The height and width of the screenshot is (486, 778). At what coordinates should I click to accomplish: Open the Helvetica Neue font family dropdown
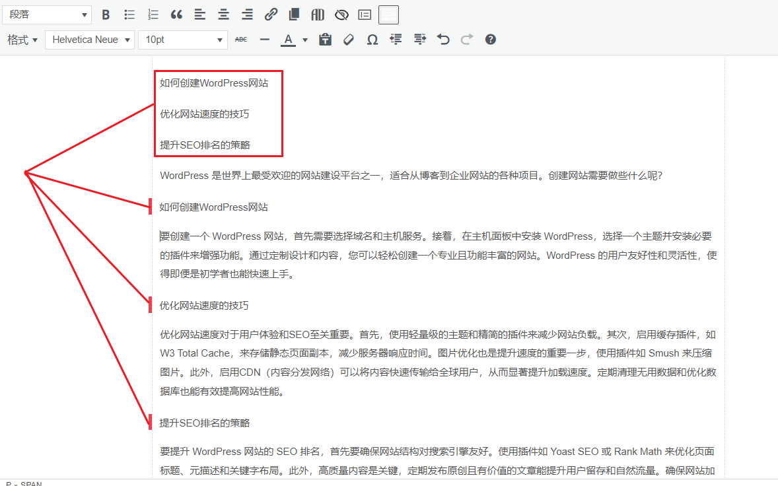click(89, 39)
